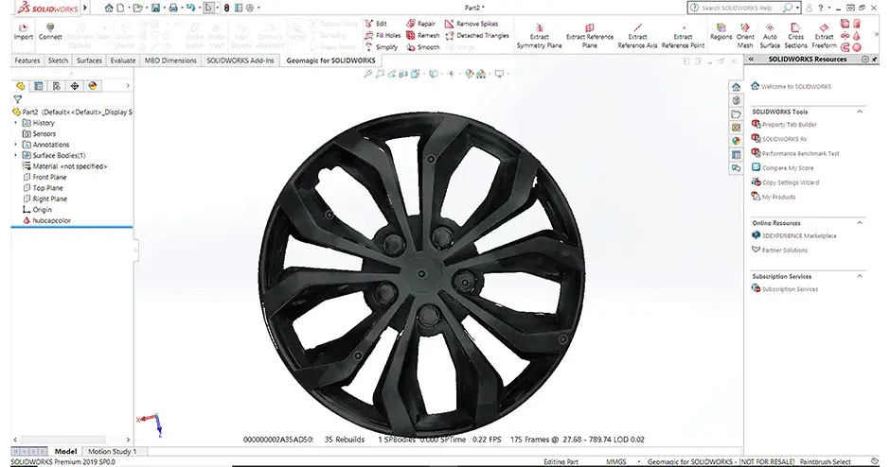The image size is (890, 467).
Task: Click Extract Symmetry Plane
Action: pyautogui.click(x=539, y=34)
